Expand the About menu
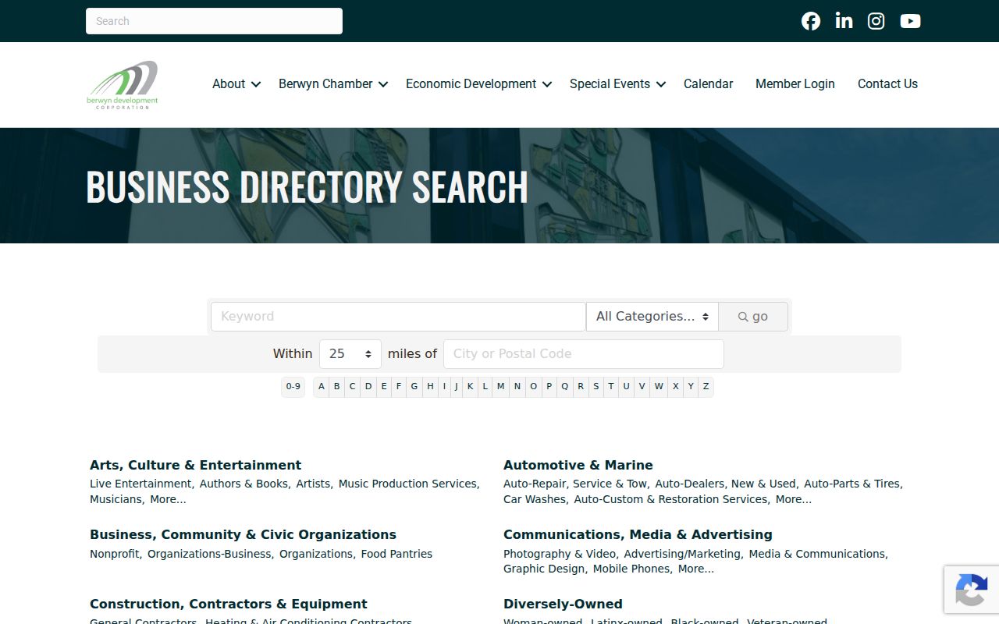Viewport: 999px width, 624px height. coord(236,83)
